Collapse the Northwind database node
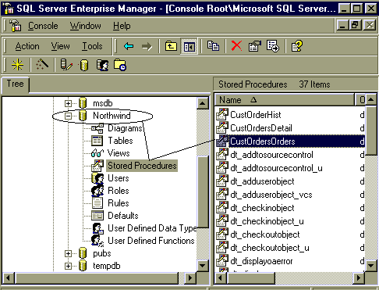Image resolution: width=379 pixels, height=290 pixels. click(68, 116)
